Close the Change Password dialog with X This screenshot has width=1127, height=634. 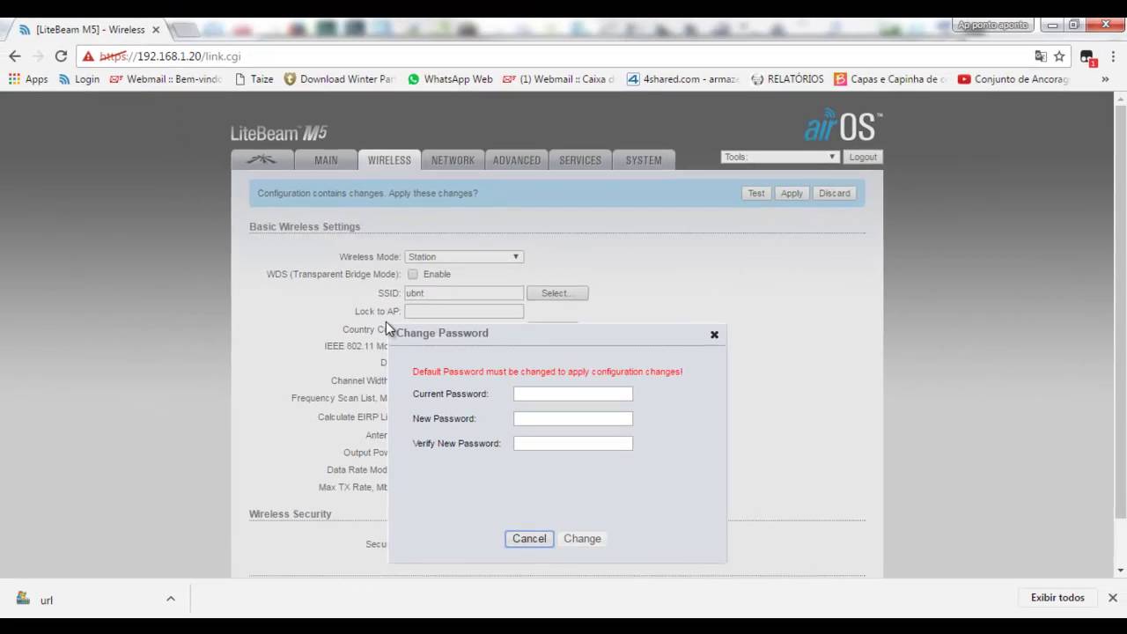[714, 335]
